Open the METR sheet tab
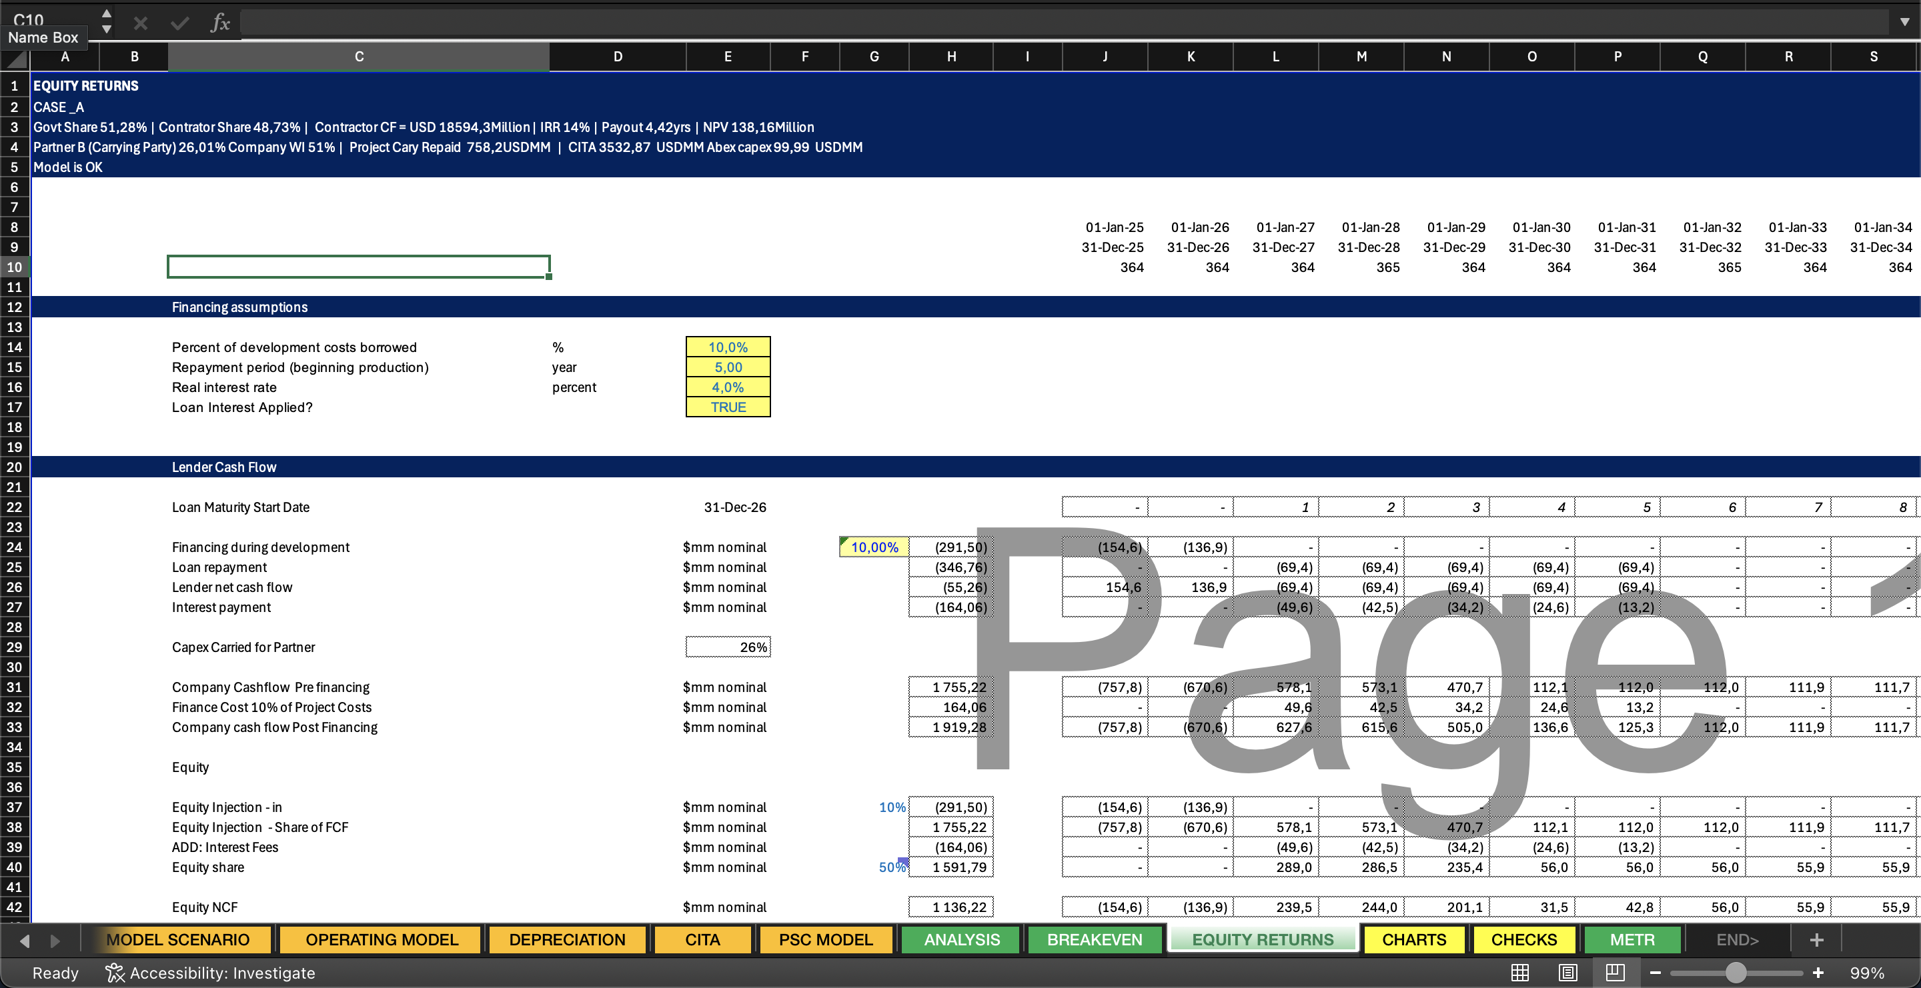 1632,939
